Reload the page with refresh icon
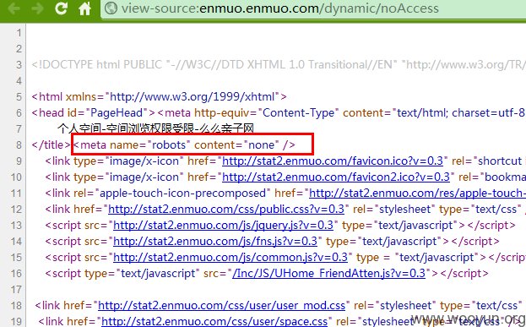The height and width of the screenshot is (327, 526). click(x=62, y=8)
